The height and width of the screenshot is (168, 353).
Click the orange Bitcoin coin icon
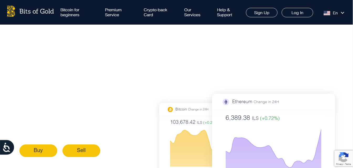[x=170, y=109]
